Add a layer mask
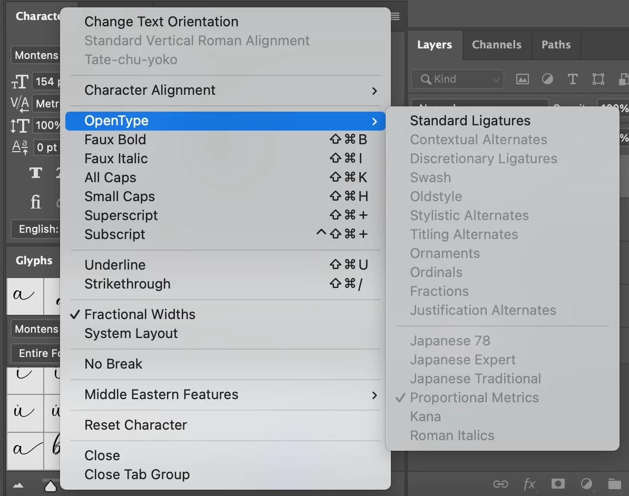This screenshot has height=496, width=629. click(x=558, y=484)
